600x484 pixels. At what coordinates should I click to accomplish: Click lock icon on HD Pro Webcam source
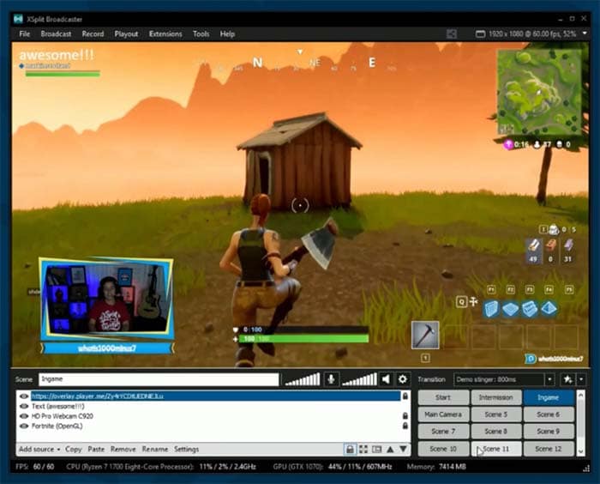405,416
